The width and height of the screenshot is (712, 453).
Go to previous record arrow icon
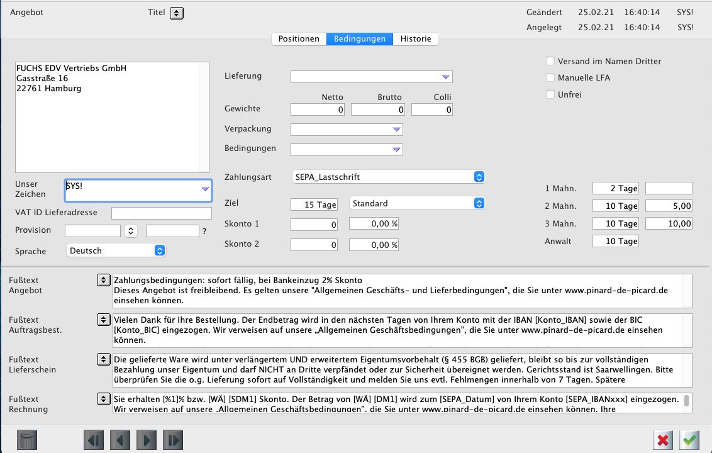point(120,440)
